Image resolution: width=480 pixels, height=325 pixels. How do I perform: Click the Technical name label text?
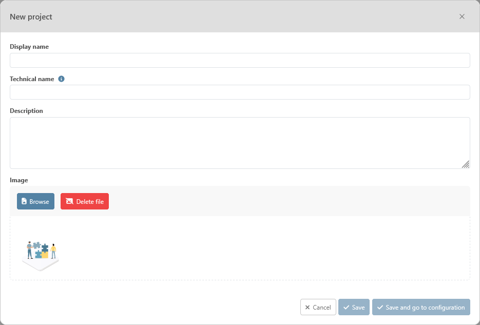(x=32, y=79)
